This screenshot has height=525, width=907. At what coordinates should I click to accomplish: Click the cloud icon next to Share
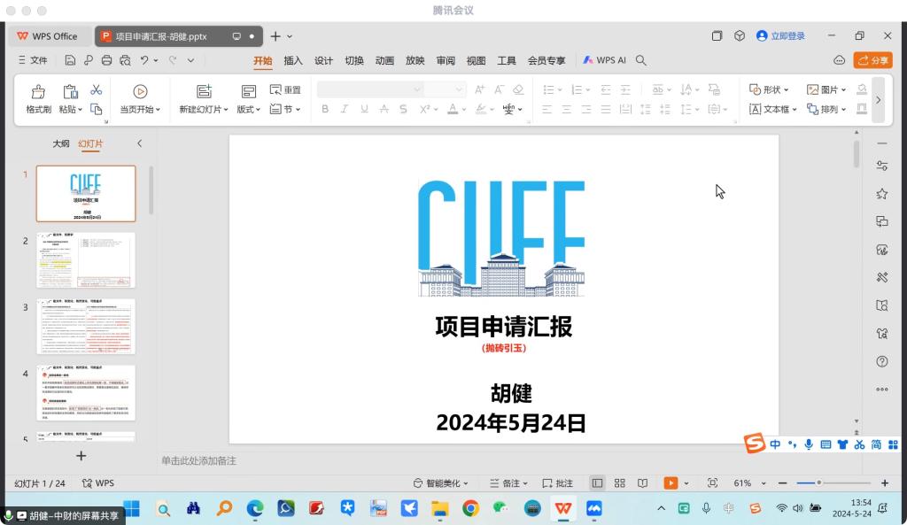click(840, 60)
